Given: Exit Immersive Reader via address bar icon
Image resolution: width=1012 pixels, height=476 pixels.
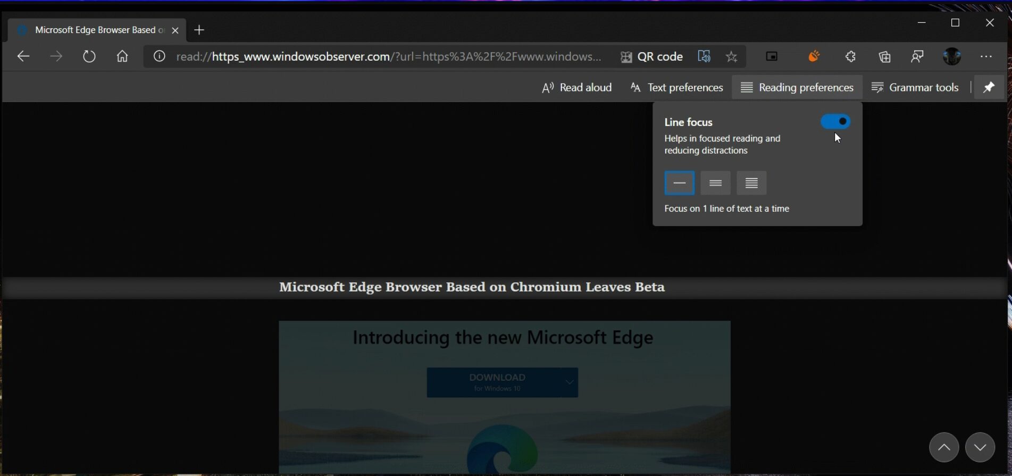Looking at the screenshot, I should click(x=704, y=56).
